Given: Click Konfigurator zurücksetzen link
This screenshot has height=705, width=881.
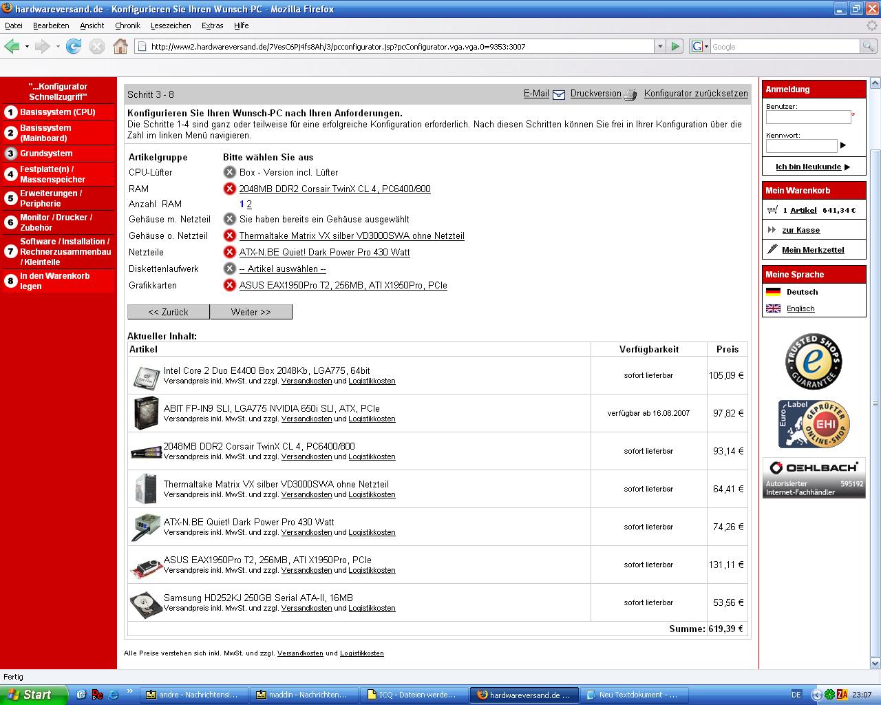Looking at the screenshot, I should [696, 94].
